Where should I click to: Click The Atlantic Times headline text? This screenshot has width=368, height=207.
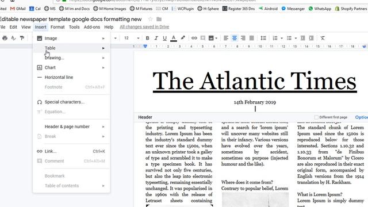[x=255, y=81]
